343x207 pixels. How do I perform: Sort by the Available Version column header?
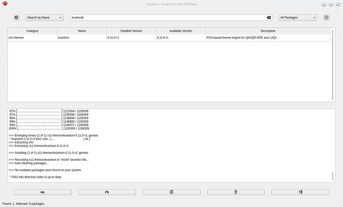(181, 31)
